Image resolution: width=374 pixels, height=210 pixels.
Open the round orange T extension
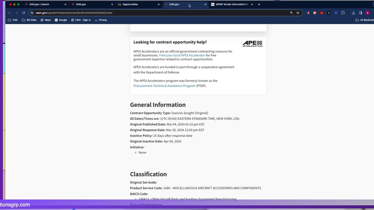coord(315,13)
